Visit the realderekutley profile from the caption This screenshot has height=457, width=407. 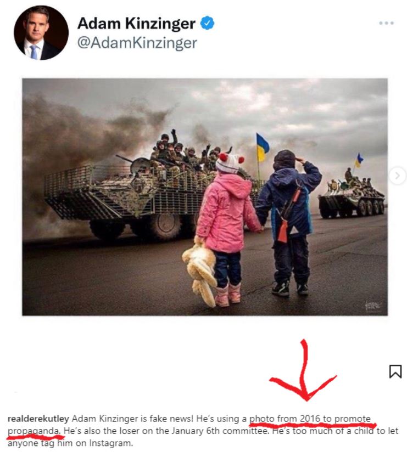38,419
